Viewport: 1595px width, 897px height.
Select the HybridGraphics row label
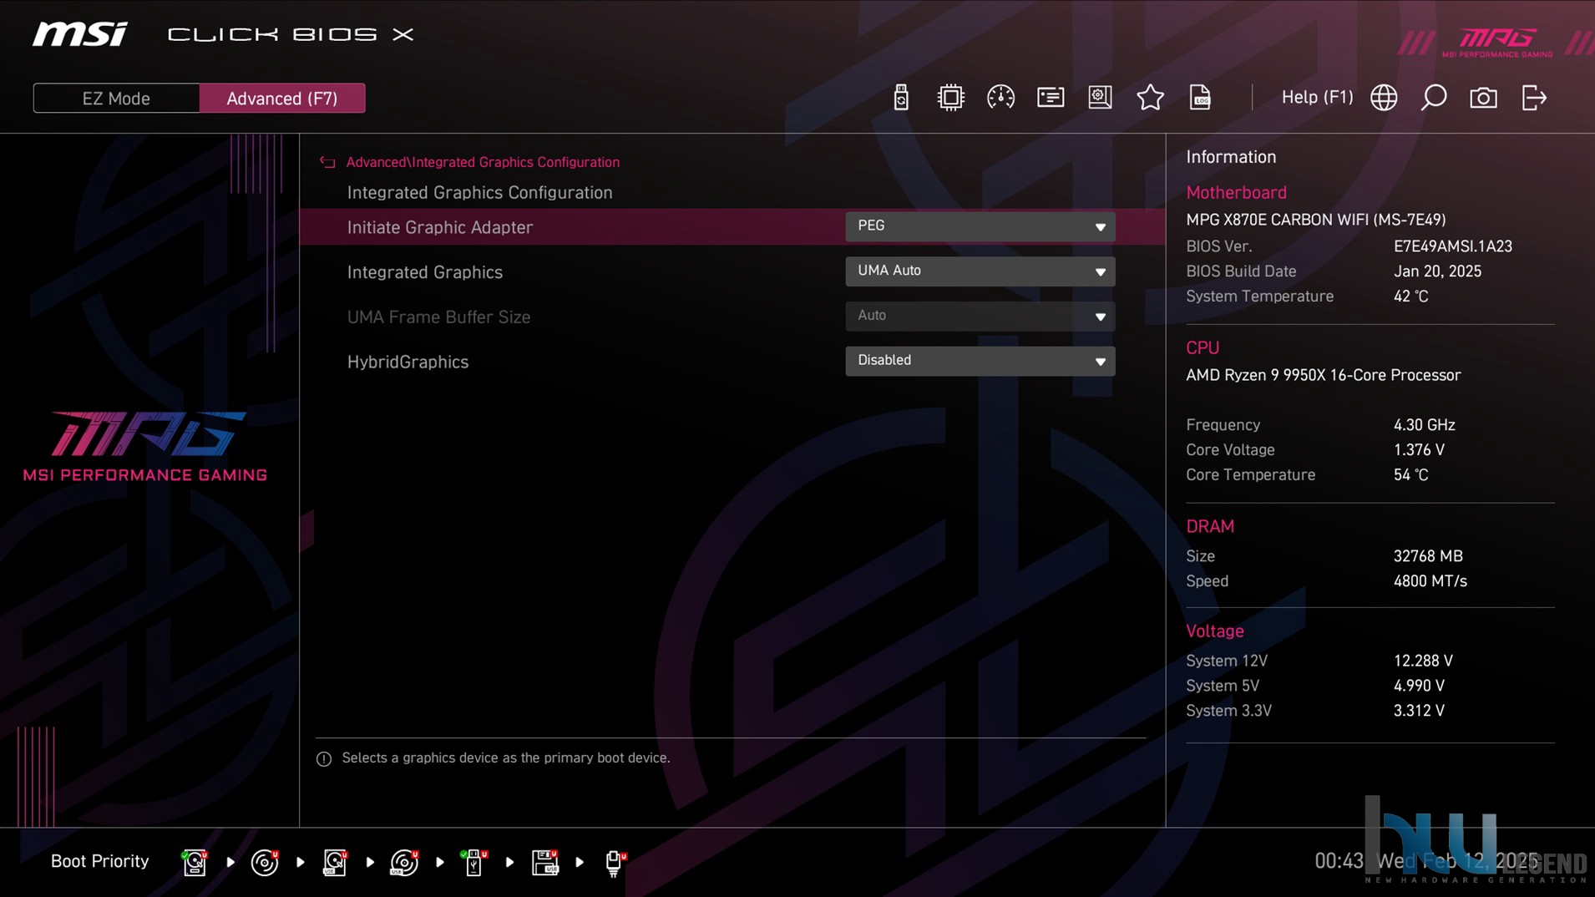click(x=408, y=362)
